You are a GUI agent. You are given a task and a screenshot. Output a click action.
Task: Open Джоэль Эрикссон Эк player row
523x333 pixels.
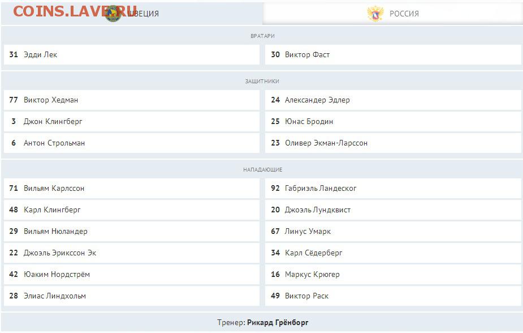click(x=131, y=253)
